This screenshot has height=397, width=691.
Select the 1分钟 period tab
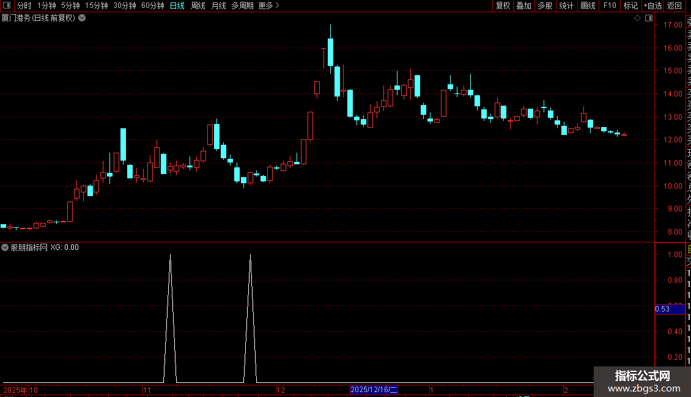(x=46, y=5)
